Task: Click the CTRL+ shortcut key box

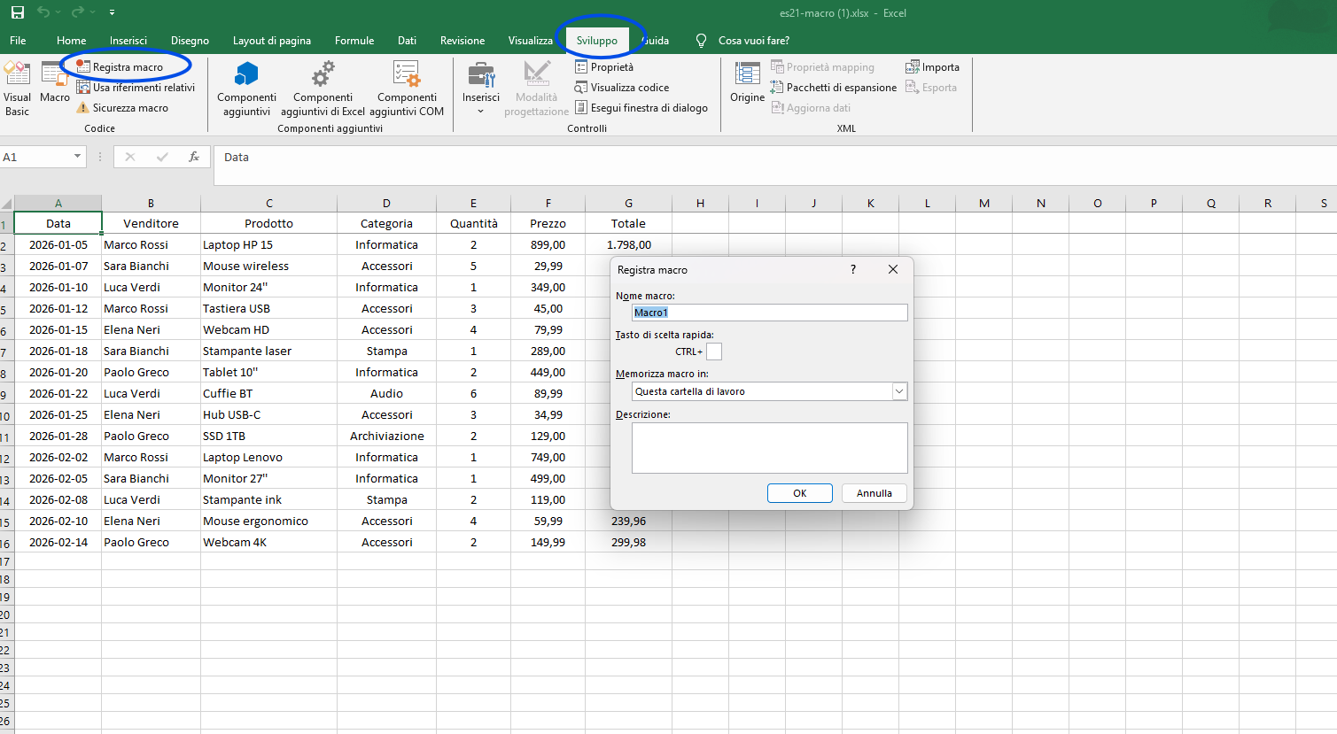Action: (x=714, y=352)
